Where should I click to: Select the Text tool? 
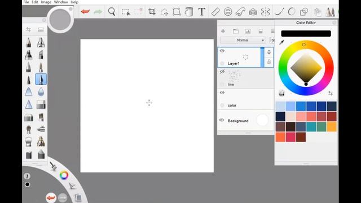202,11
